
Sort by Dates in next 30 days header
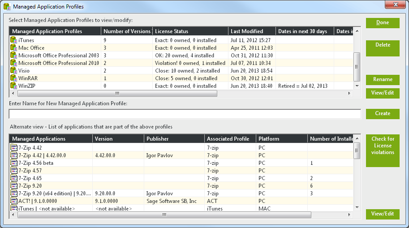pyautogui.click(x=305, y=31)
